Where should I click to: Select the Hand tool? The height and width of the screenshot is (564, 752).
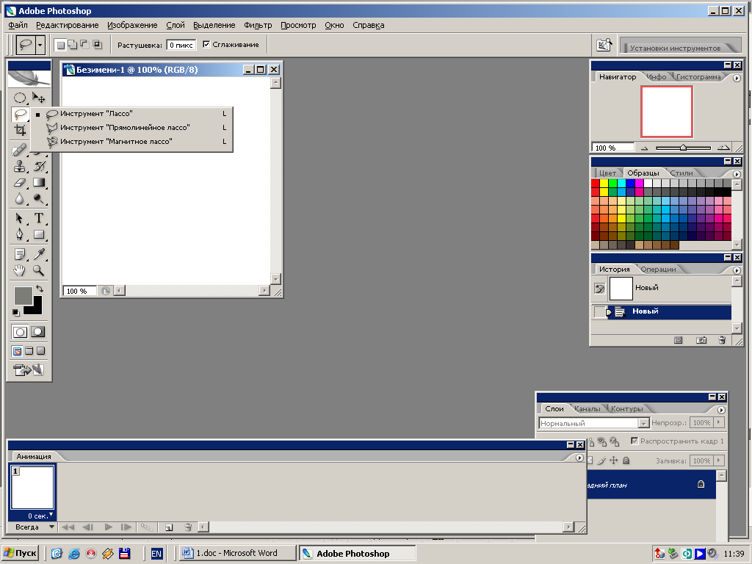coord(20,270)
